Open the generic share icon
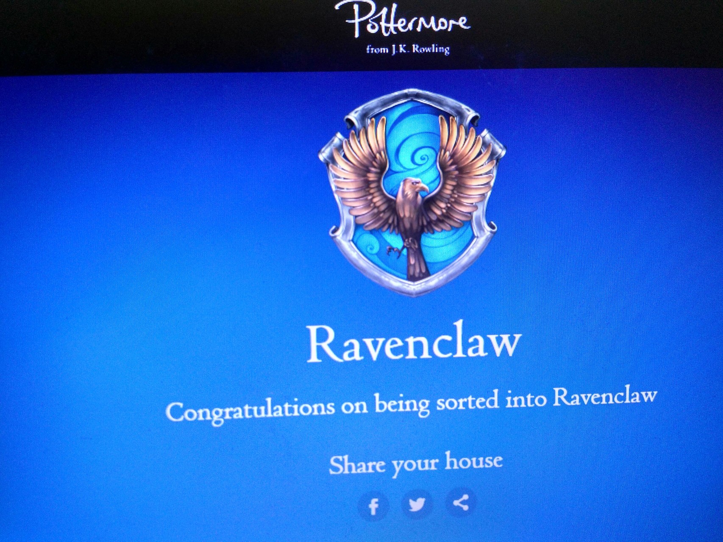The width and height of the screenshot is (723, 542). click(x=461, y=503)
